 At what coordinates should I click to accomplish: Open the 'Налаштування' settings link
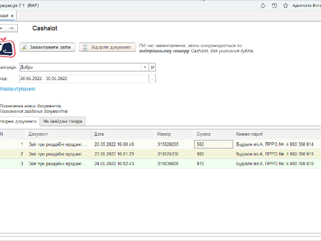click(x=18, y=89)
